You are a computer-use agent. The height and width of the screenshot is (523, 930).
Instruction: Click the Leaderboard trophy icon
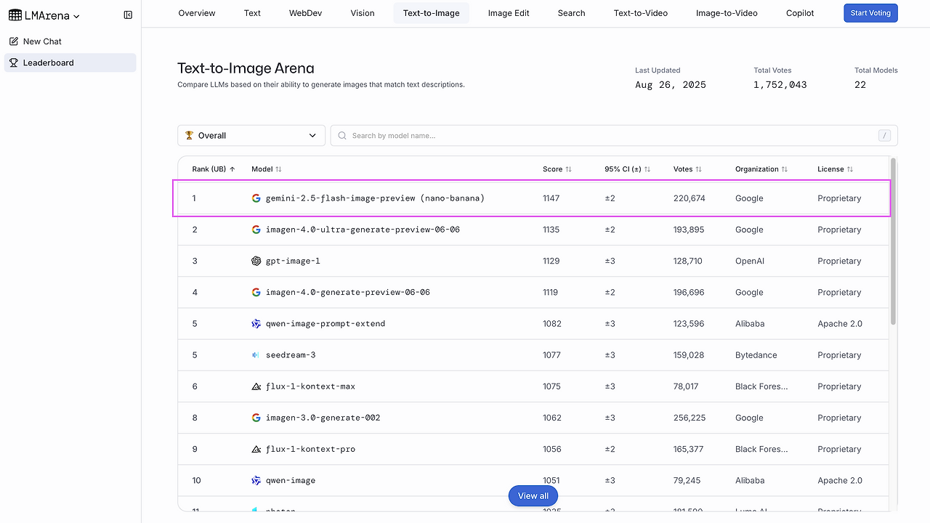click(x=14, y=62)
